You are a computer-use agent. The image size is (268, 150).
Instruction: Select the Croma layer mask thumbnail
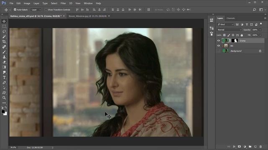coord(234,40)
